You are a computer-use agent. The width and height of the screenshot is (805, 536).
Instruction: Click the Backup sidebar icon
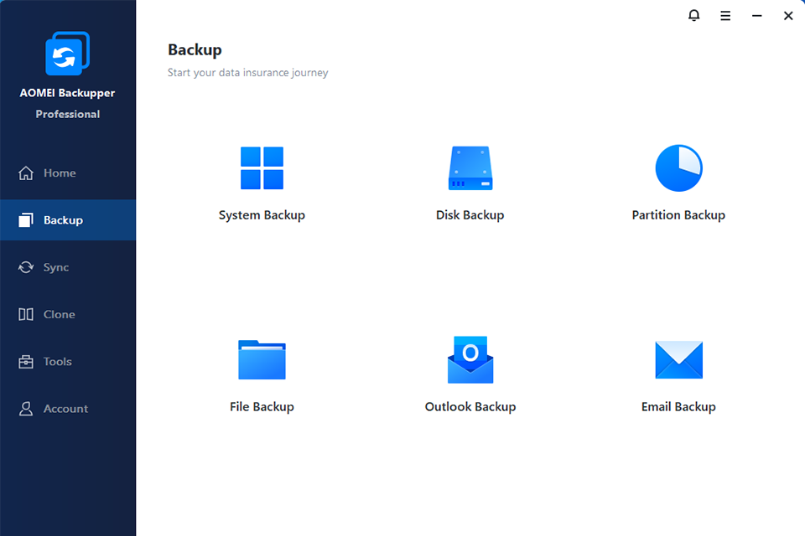click(x=26, y=220)
